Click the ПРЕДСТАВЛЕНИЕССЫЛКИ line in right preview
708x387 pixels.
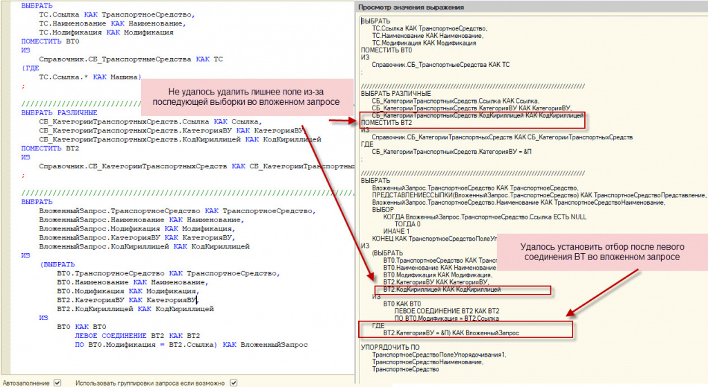[x=539, y=195]
